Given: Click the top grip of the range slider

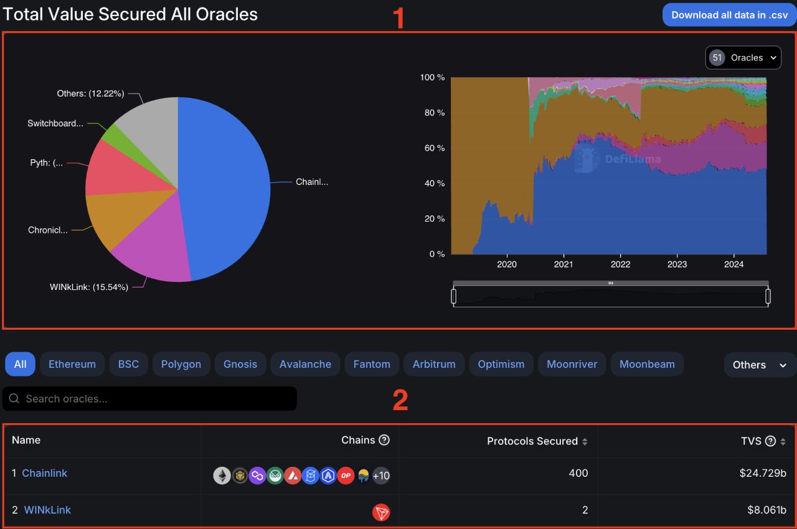Looking at the screenshot, I should [611, 283].
